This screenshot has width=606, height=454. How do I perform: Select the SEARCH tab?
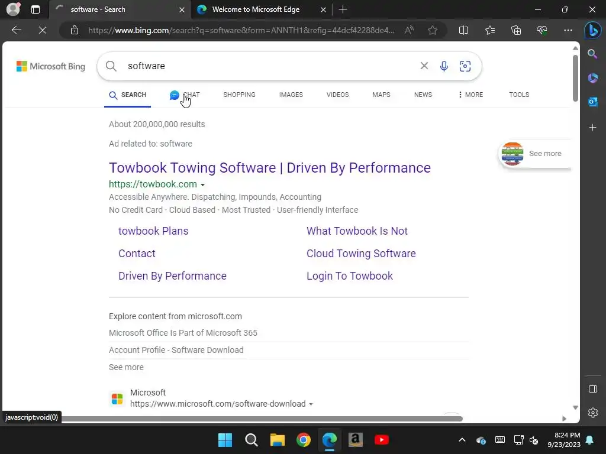click(128, 95)
